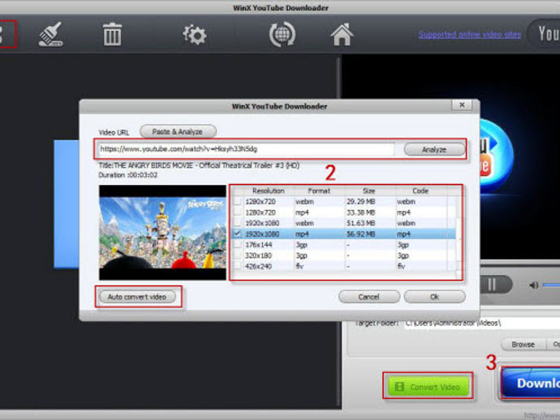Screen dimensions: 560x420
Task: Click the home toolbar icon
Action: click(342, 34)
